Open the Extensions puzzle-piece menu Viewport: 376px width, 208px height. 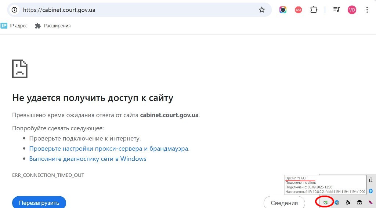[314, 10]
